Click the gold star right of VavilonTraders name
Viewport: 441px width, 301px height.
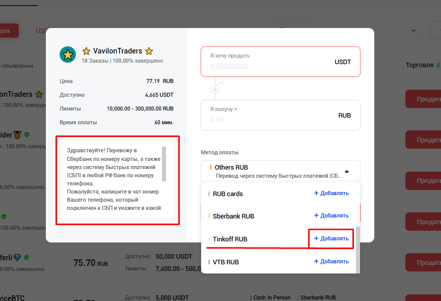pyautogui.click(x=149, y=51)
